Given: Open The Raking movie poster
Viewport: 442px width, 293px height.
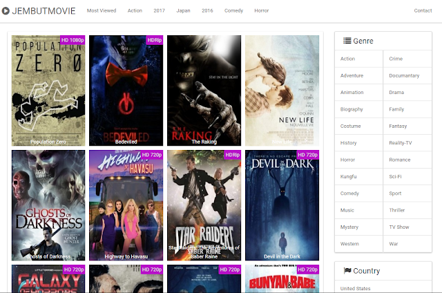Looking at the screenshot, I should pyautogui.click(x=204, y=91).
